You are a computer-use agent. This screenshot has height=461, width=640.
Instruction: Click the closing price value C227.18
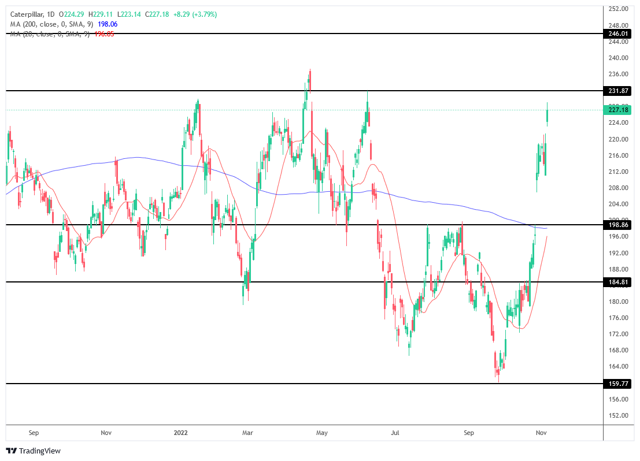157,14
